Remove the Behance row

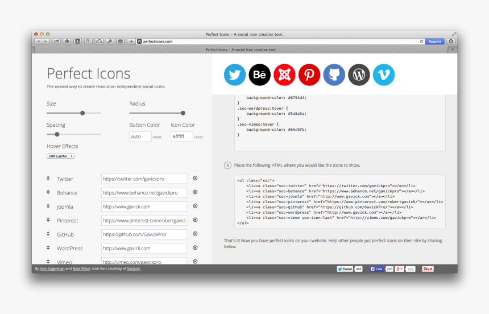click(195, 192)
